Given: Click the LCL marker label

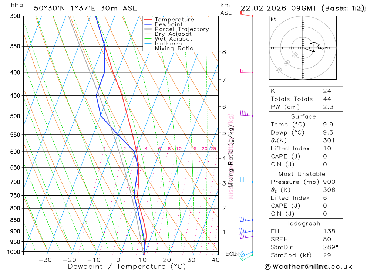Looking at the screenshot, I should pyautogui.click(x=231, y=254).
